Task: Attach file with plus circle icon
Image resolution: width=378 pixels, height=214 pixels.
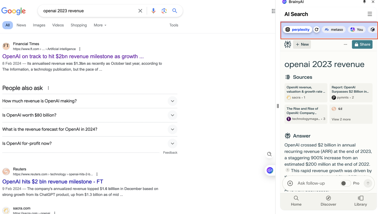Action: coord(290,183)
